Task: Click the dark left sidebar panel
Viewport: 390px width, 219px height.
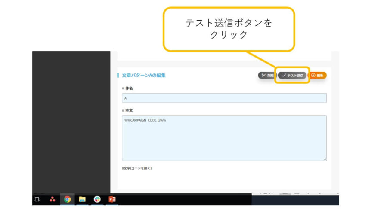Action: coord(71,120)
